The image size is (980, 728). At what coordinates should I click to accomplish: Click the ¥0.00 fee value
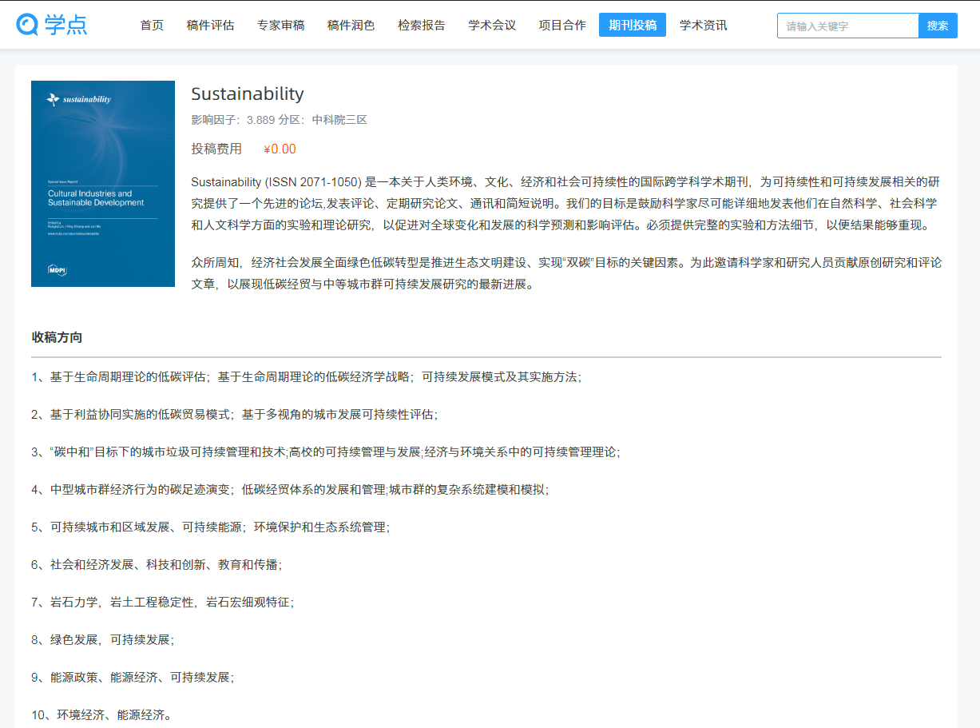point(280,149)
